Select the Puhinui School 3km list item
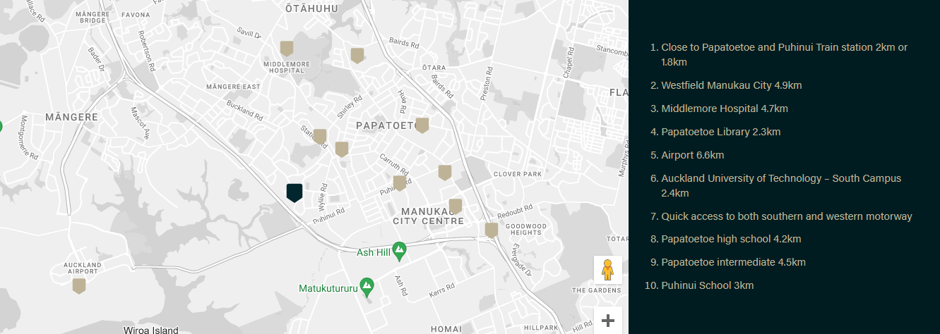This screenshot has width=940, height=334. point(707,285)
